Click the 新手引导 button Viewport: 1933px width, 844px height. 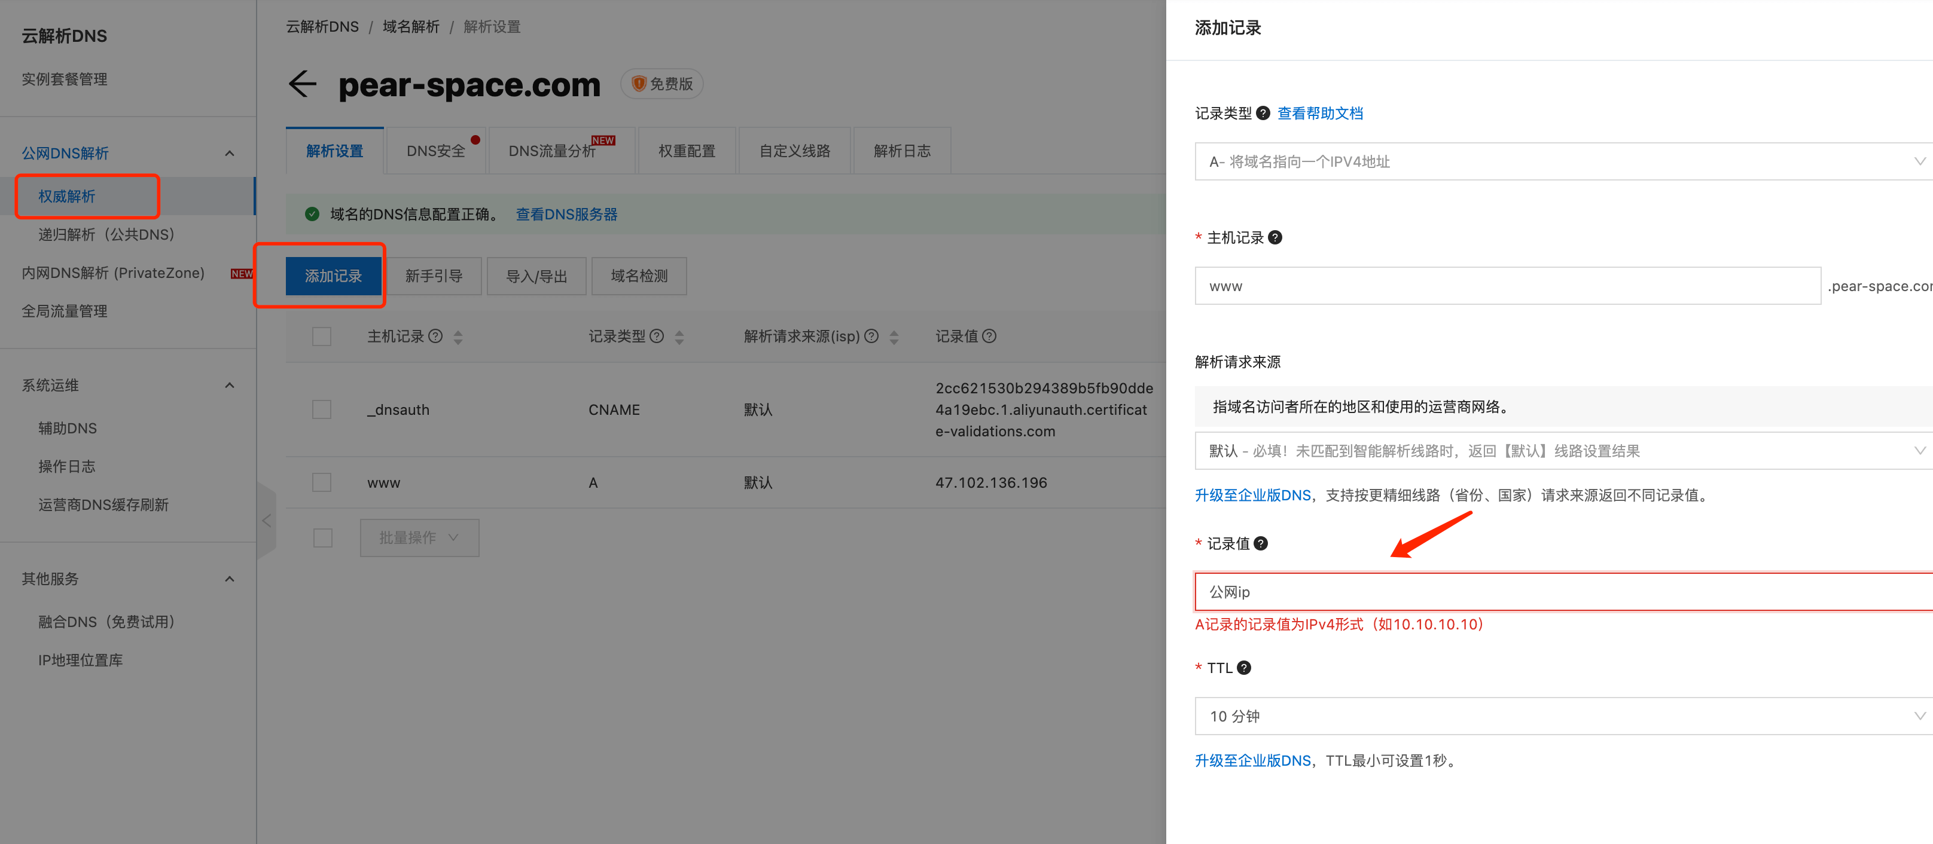click(x=434, y=276)
